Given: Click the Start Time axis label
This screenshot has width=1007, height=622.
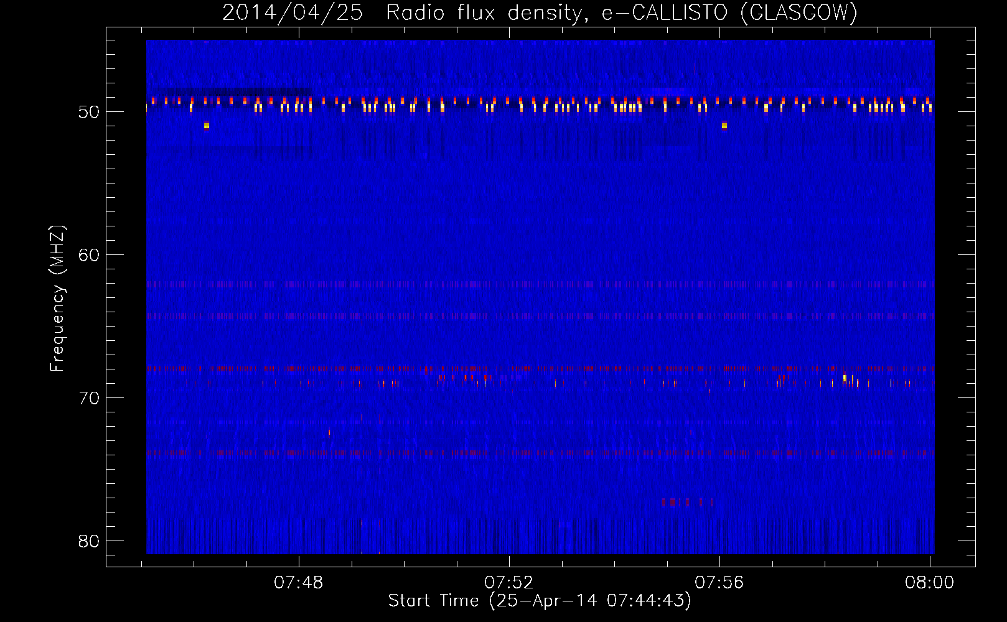Looking at the screenshot, I should click(540, 601).
